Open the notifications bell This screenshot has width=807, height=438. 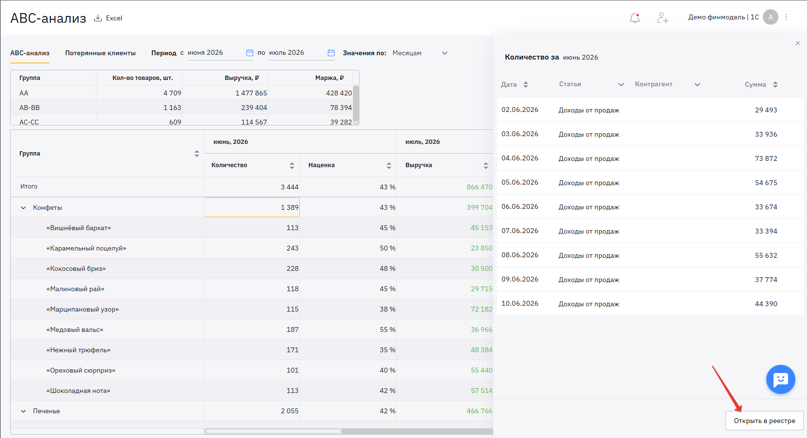[635, 18]
